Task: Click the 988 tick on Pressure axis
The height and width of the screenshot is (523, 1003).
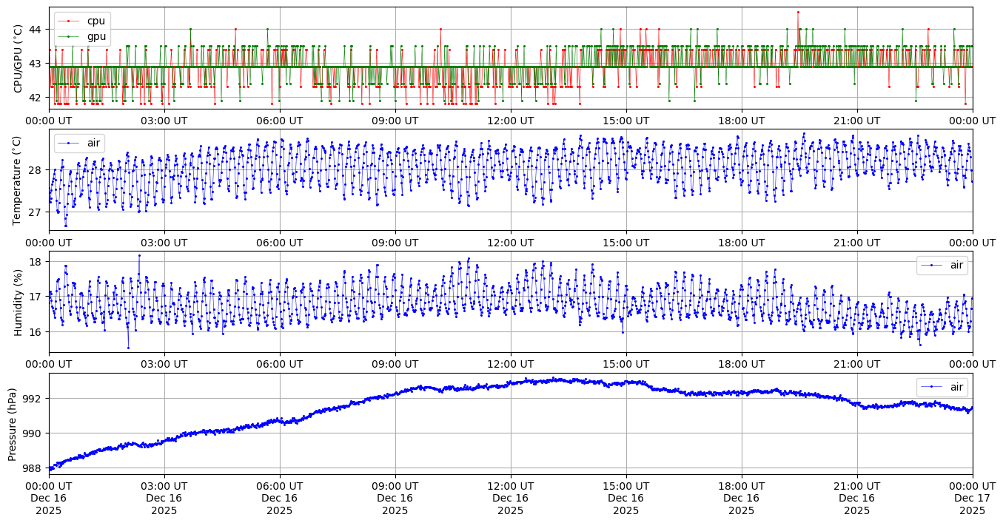Action: (x=33, y=468)
